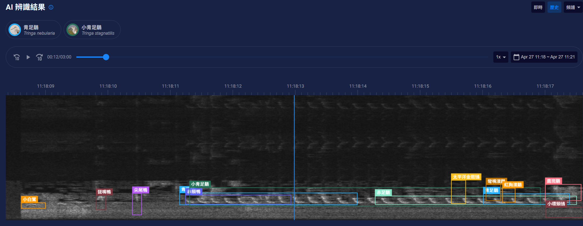Click the playback progress slider handle
Viewport: 583px width, 226px height.
click(x=106, y=57)
